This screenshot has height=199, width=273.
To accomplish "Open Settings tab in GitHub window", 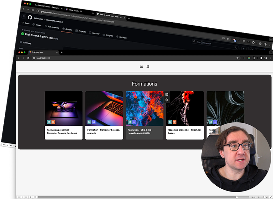I will [x=121, y=37].
